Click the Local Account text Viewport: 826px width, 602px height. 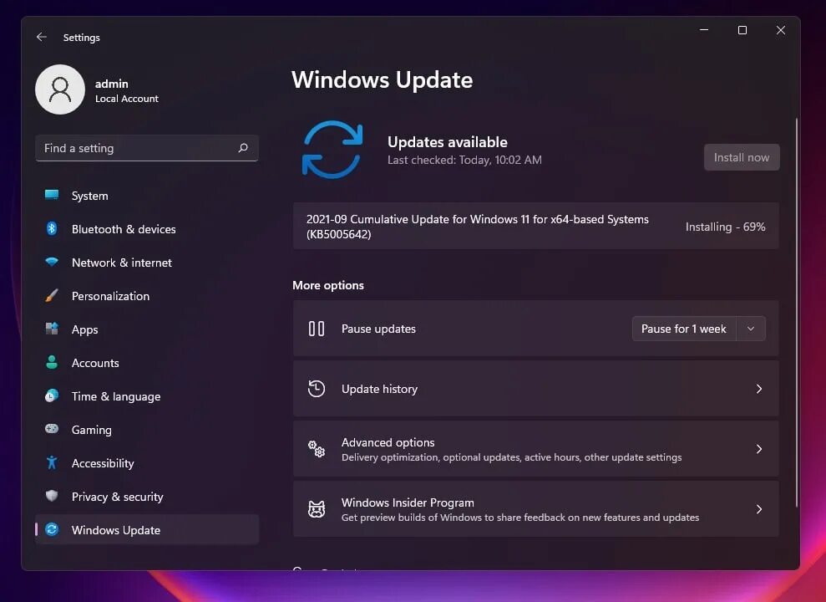tap(126, 99)
